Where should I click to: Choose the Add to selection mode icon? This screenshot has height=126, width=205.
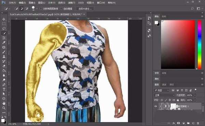pyautogui.click(x=22, y=9)
